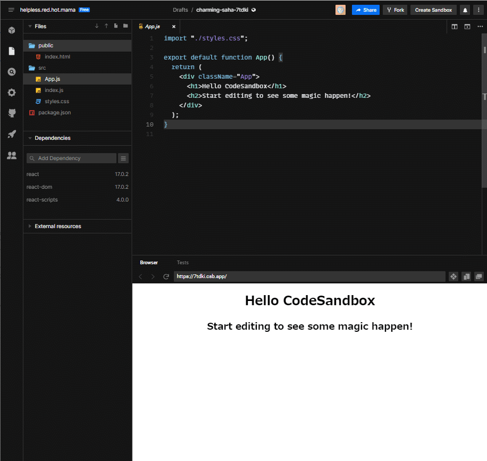Expand the External resources section

tap(30, 226)
